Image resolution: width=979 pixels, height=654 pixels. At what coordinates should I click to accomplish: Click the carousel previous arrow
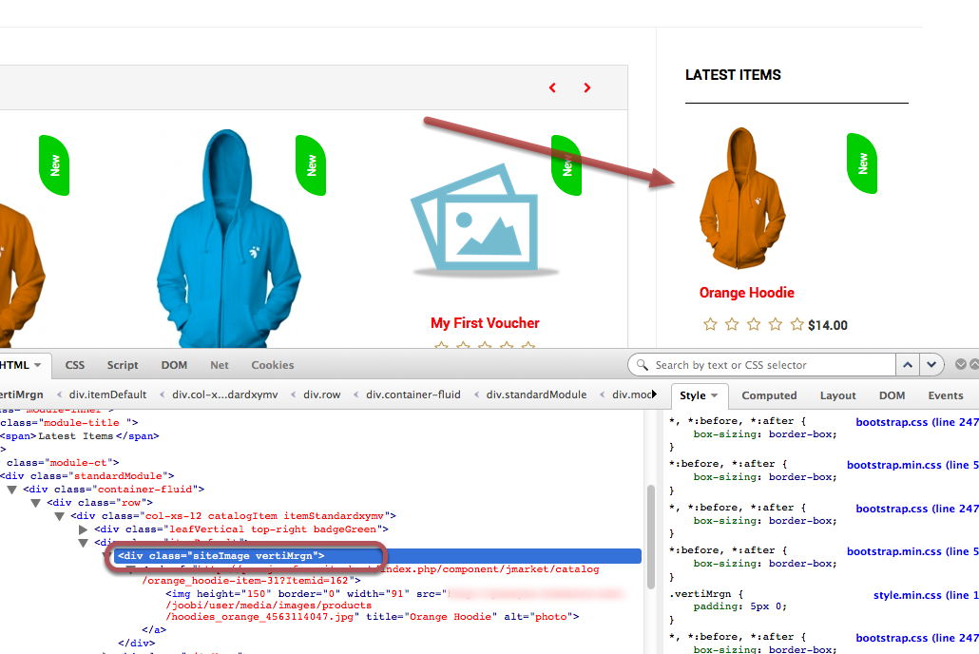click(x=552, y=88)
